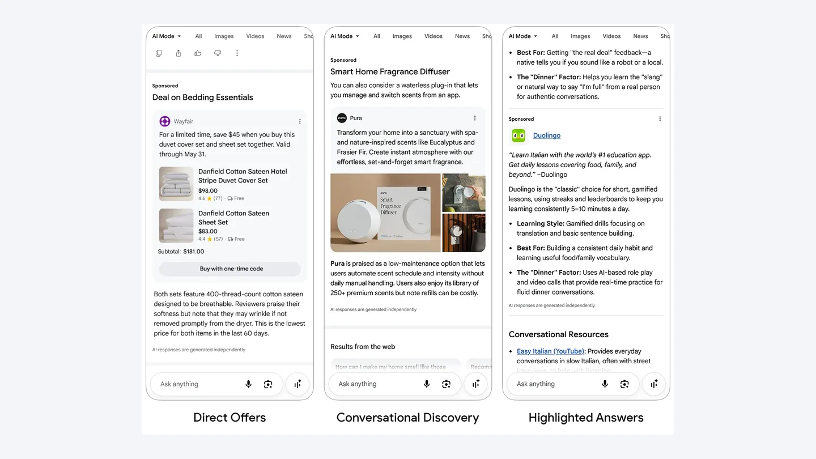Open duvet cover set product thumbnail
The height and width of the screenshot is (459, 816).
pyautogui.click(x=176, y=184)
